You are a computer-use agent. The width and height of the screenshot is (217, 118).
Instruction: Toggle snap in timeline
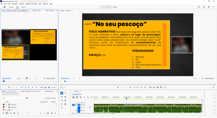(77, 97)
